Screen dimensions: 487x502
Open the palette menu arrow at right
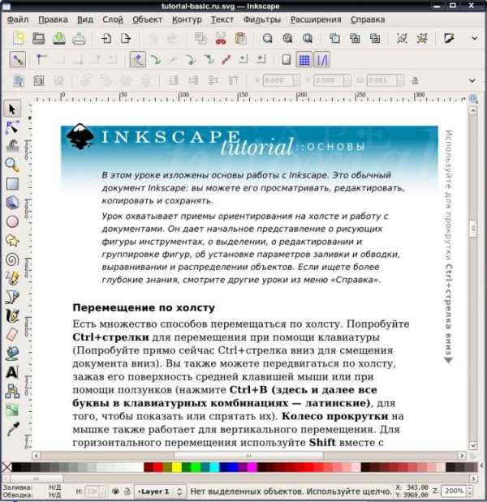pyautogui.click(x=482, y=466)
